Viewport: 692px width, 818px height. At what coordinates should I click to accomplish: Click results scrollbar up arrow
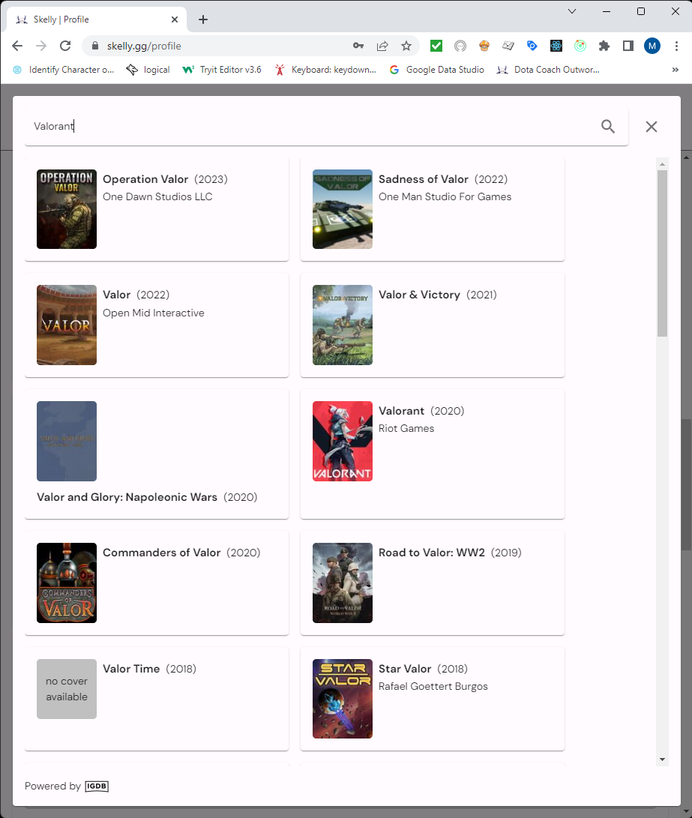[662, 163]
